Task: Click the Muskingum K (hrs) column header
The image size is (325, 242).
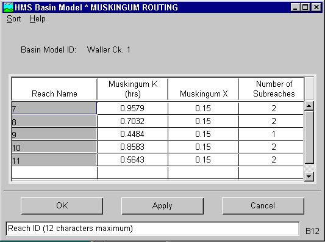Action: [132, 89]
